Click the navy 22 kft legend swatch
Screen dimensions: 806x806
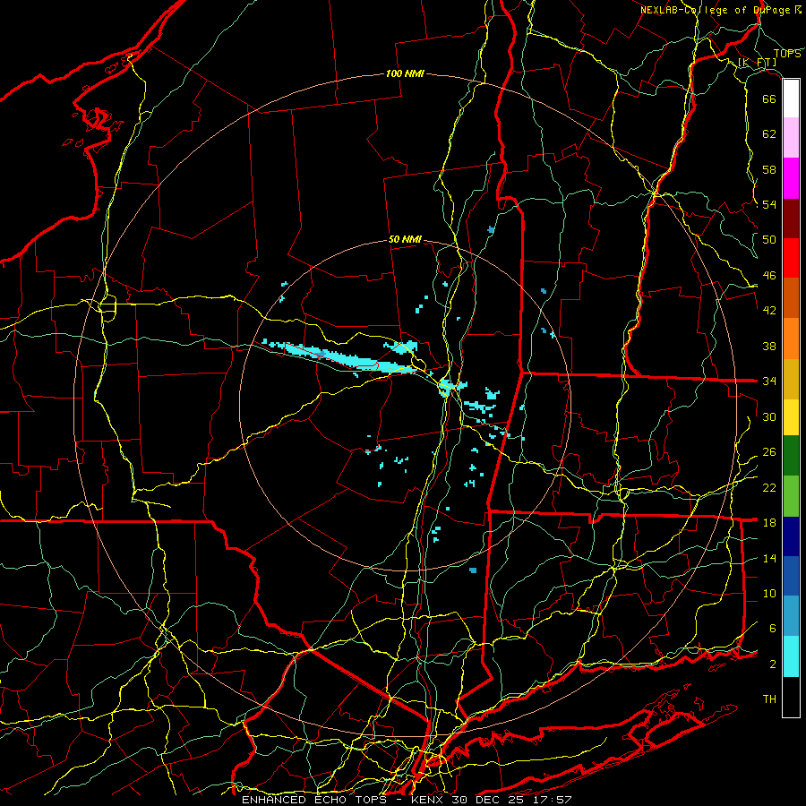pos(791,536)
